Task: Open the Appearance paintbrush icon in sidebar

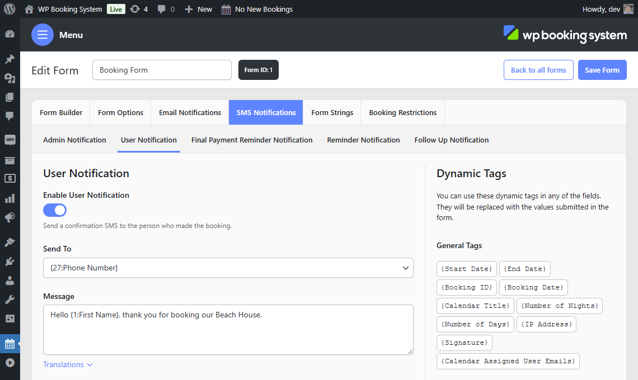Action: tap(10, 242)
